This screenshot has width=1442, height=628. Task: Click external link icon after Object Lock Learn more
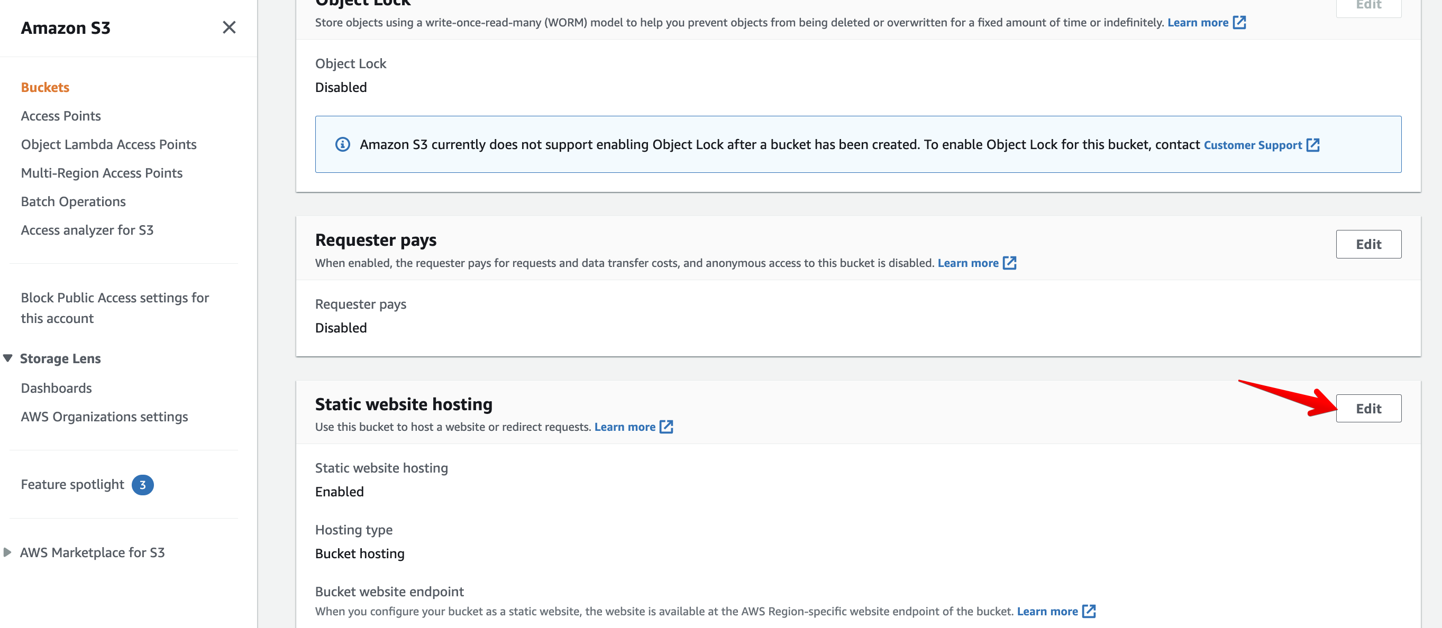pos(1240,22)
